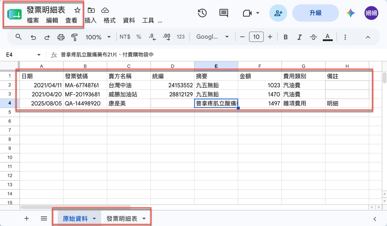Select the 康是美 cell

click(129, 103)
